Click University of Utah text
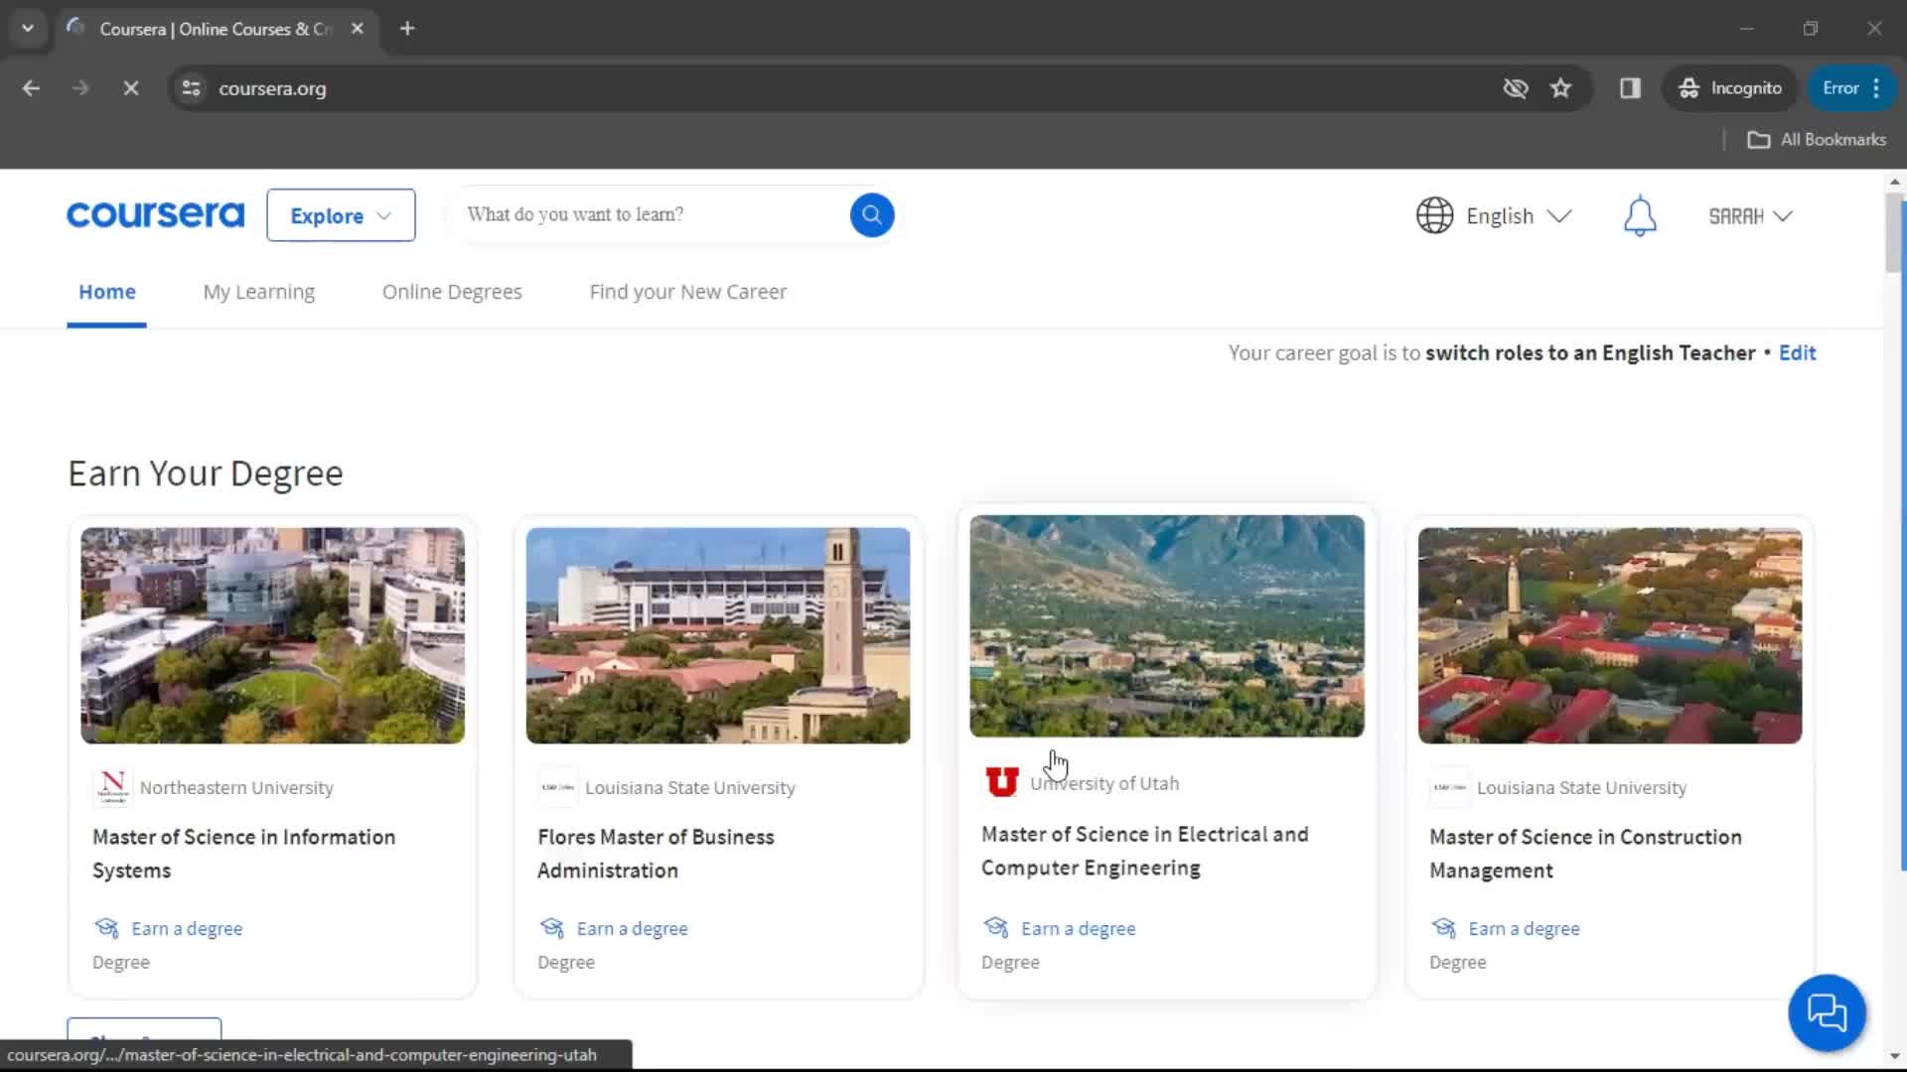This screenshot has height=1072, width=1907. pos(1104,783)
